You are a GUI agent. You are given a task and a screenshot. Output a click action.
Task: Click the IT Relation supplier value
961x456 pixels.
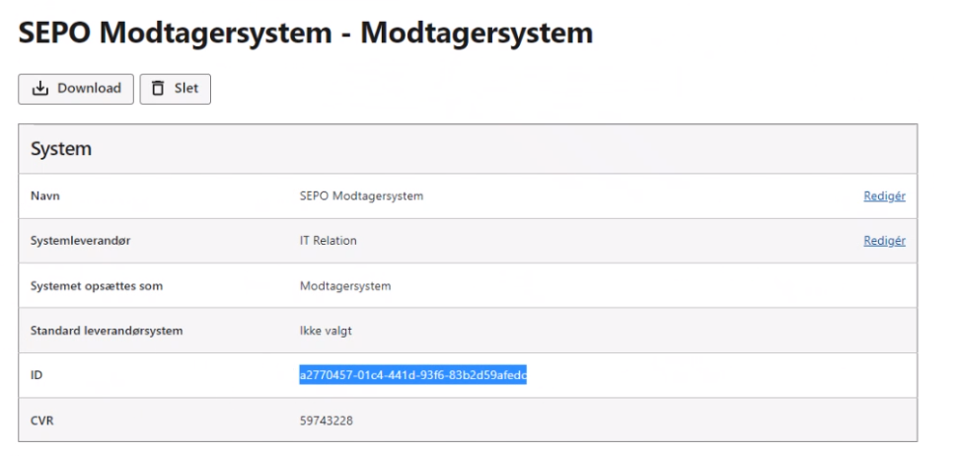329,241
